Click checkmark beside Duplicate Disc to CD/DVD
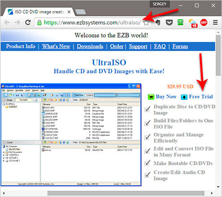 (x=148, y=109)
